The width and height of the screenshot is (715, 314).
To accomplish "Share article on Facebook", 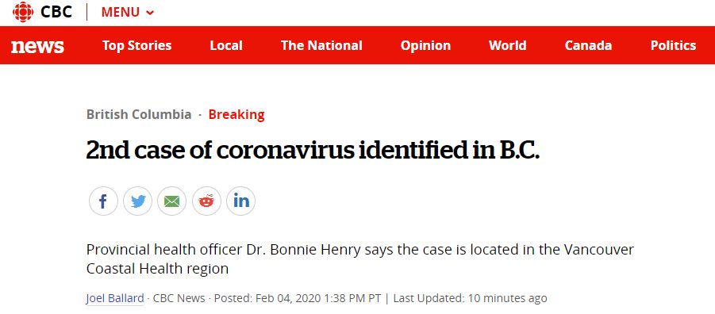I will click(x=103, y=201).
